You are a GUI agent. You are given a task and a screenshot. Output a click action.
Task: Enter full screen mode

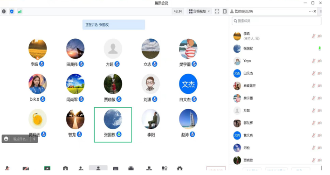[x=217, y=11]
